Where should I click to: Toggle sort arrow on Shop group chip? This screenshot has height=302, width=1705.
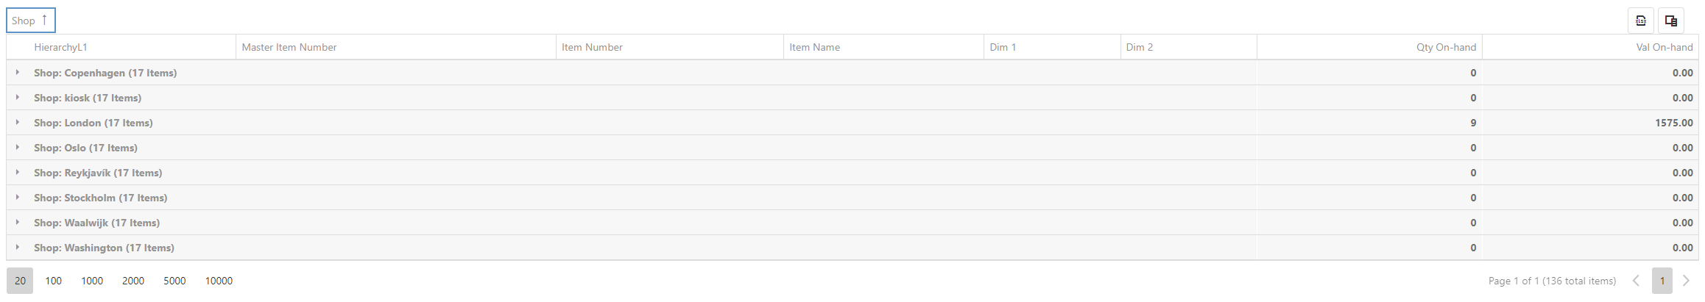44,20
